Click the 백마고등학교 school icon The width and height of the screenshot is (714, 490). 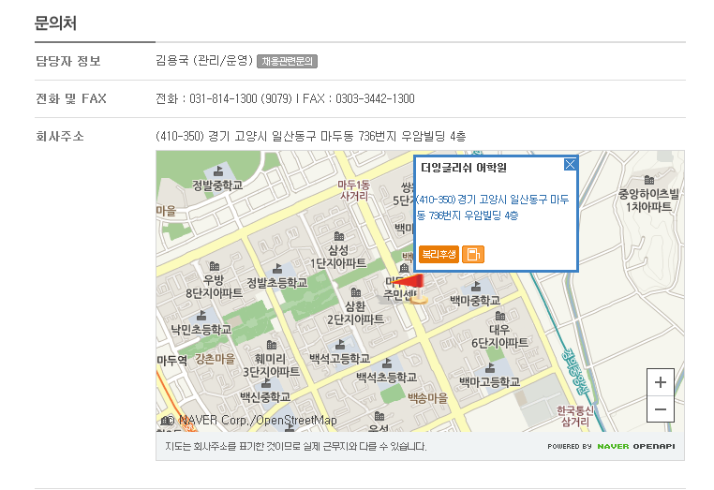point(490,367)
